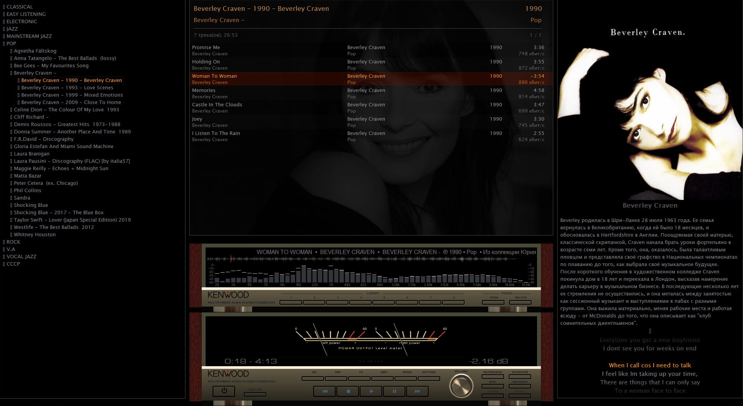Screen dimensions: 743x406
Task: Collapse the POP genre node
Action: [4, 44]
